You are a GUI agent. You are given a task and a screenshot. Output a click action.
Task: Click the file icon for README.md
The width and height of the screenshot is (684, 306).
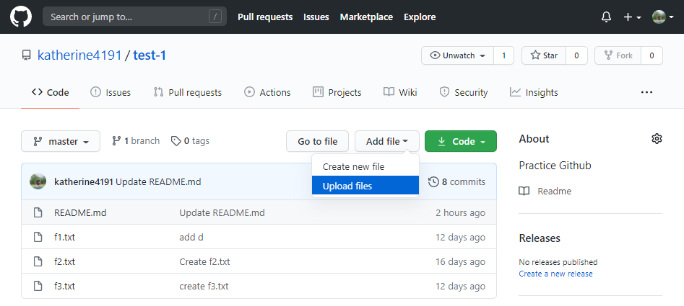pyautogui.click(x=38, y=212)
